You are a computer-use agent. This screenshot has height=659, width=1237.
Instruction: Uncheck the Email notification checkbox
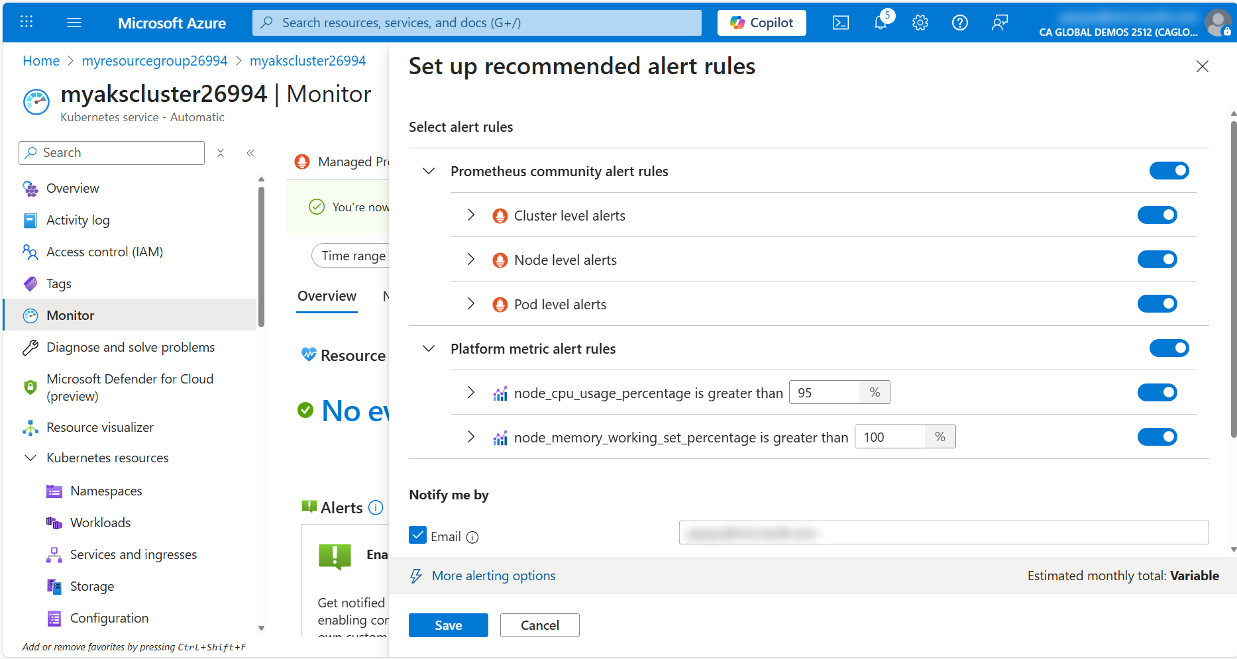(x=417, y=534)
